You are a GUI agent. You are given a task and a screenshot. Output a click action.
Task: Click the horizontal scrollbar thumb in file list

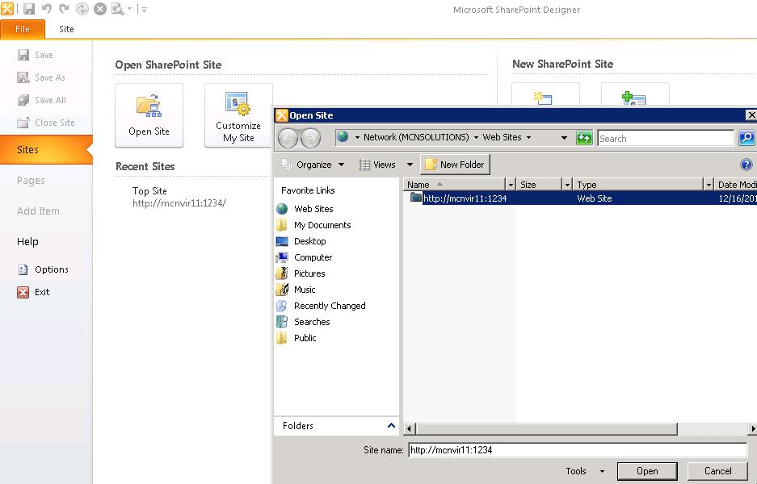pyautogui.click(x=547, y=428)
